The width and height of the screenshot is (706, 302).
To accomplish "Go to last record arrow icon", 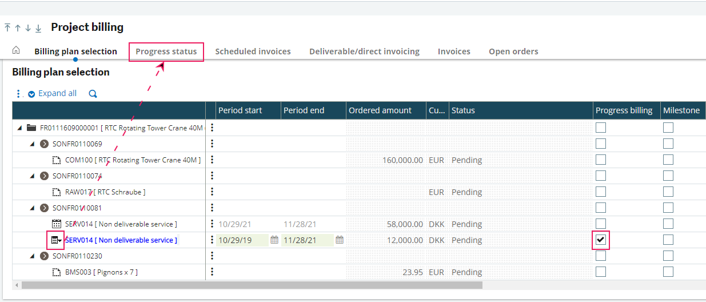I will [38, 28].
